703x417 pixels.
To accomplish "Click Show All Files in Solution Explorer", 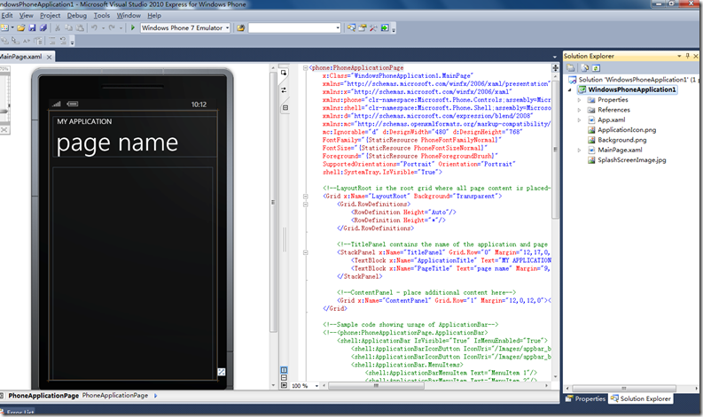I will pos(585,68).
